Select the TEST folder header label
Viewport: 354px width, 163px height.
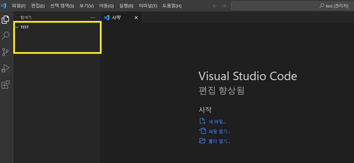coord(24,27)
